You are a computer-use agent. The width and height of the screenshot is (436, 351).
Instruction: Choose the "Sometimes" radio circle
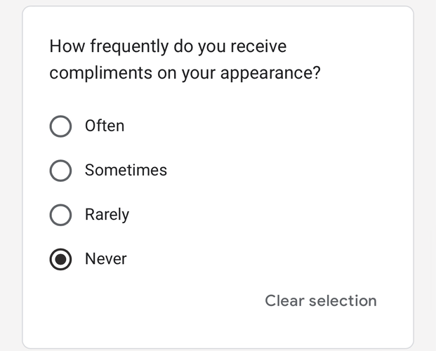pyautogui.click(x=61, y=171)
